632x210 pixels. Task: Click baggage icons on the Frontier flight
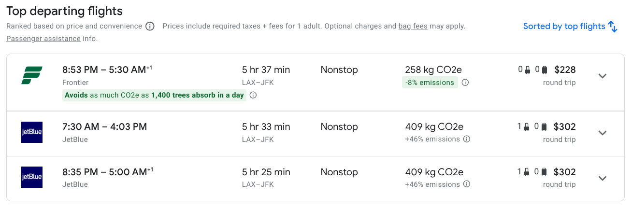[x=532, y=70]
